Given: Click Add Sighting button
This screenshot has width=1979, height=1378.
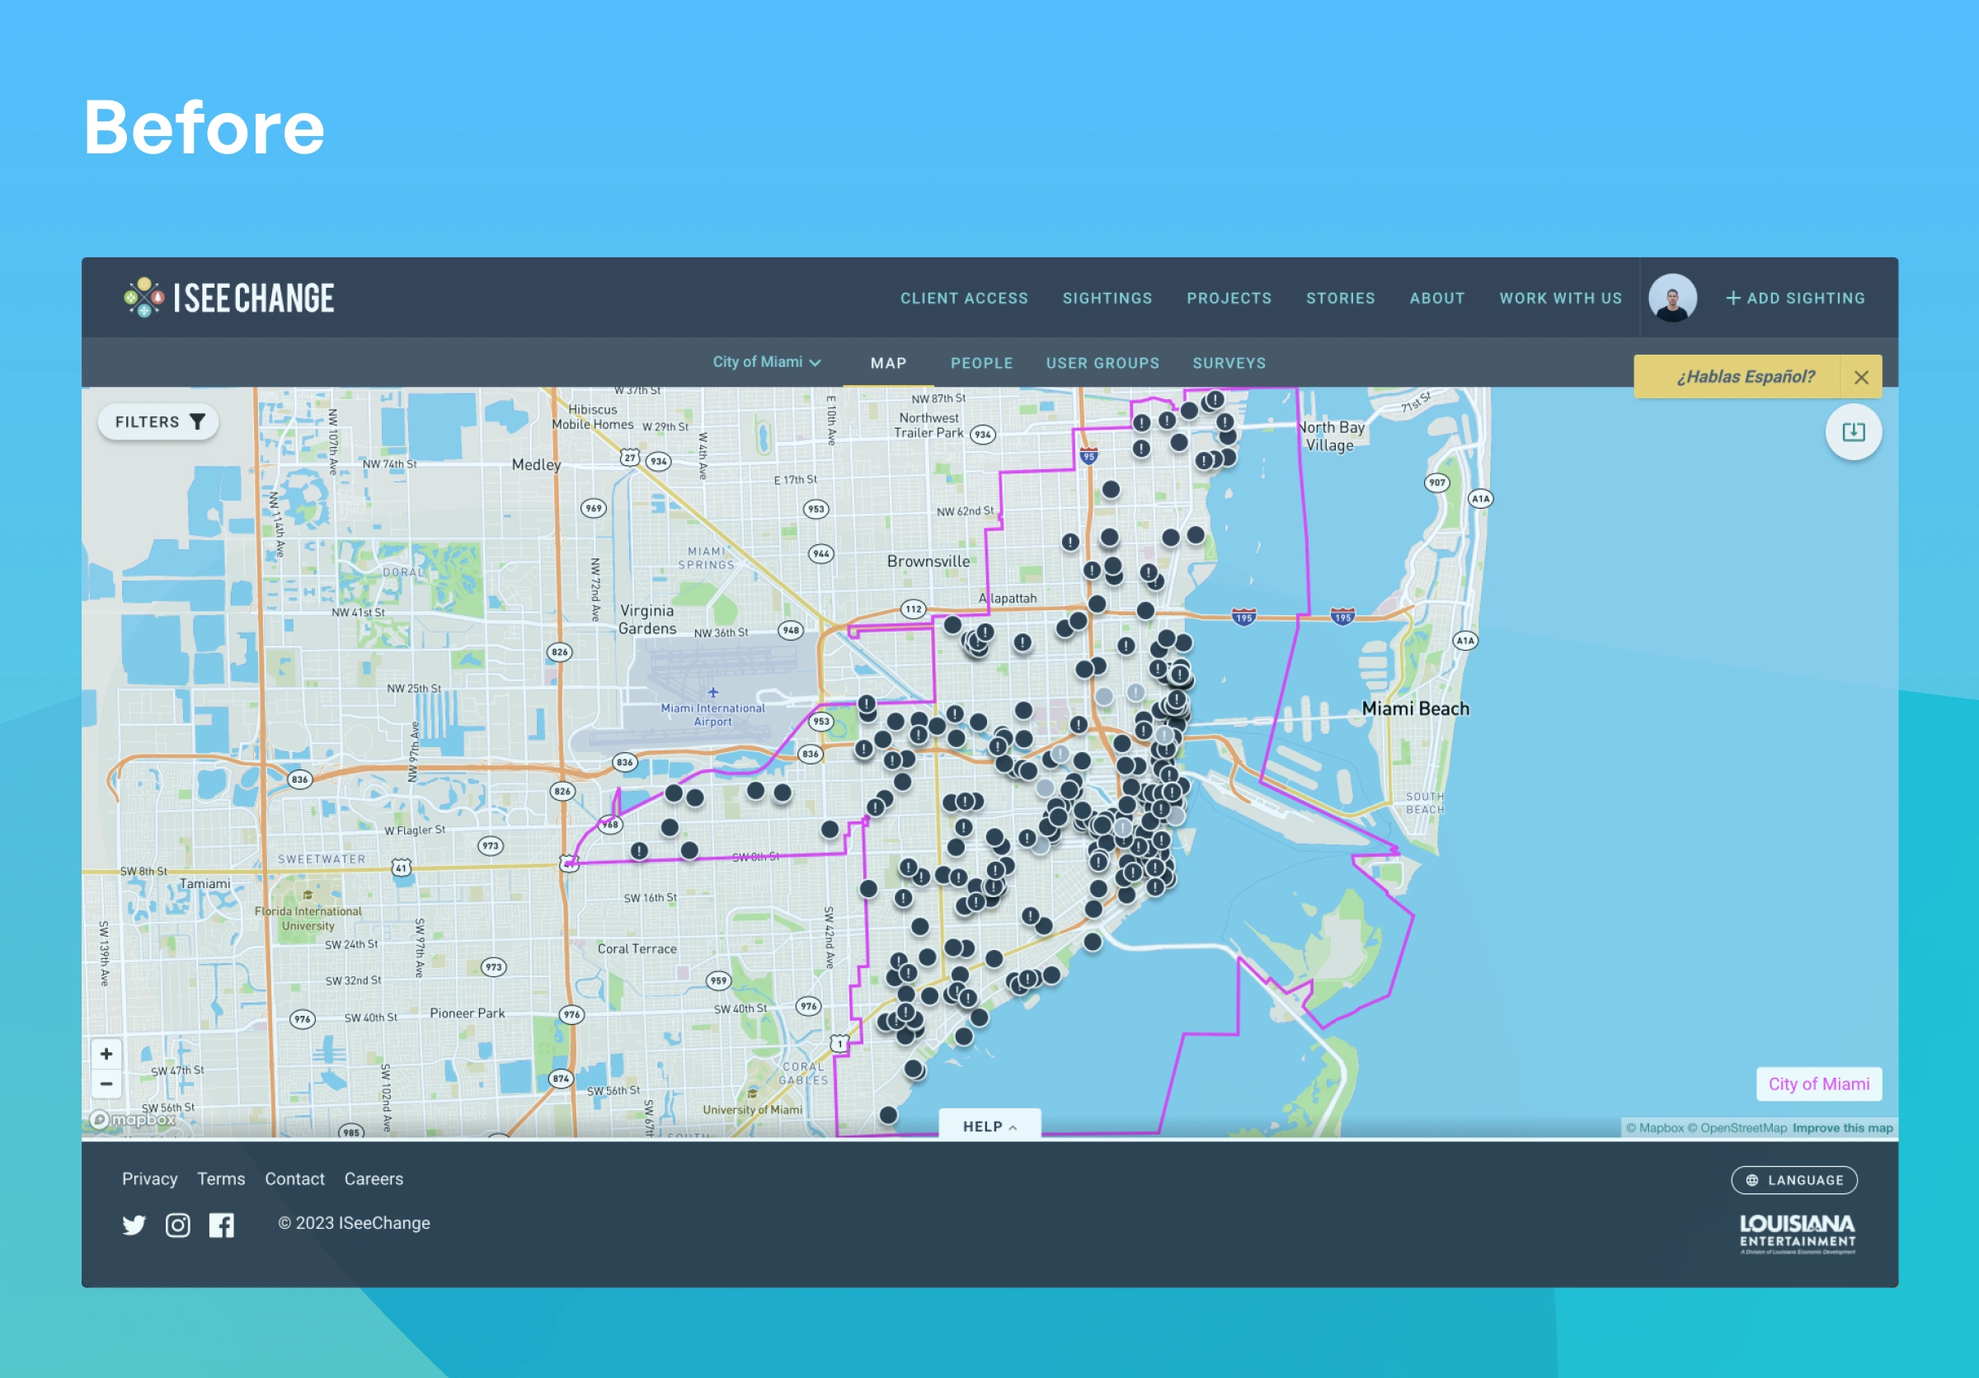Looking at the screenshot, I should point(1794,299).
